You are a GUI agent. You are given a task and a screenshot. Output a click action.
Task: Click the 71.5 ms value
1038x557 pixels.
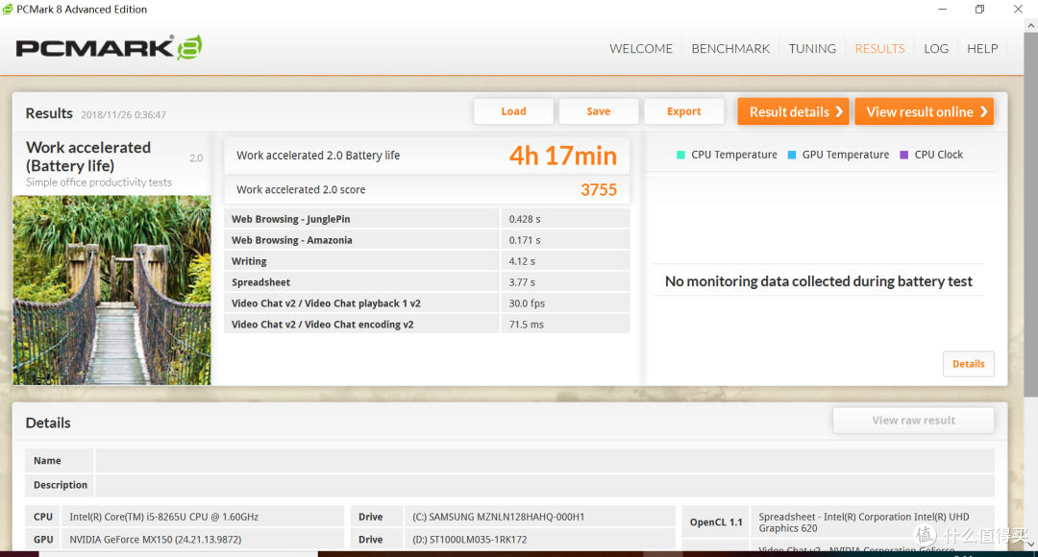tap(527, 325)
